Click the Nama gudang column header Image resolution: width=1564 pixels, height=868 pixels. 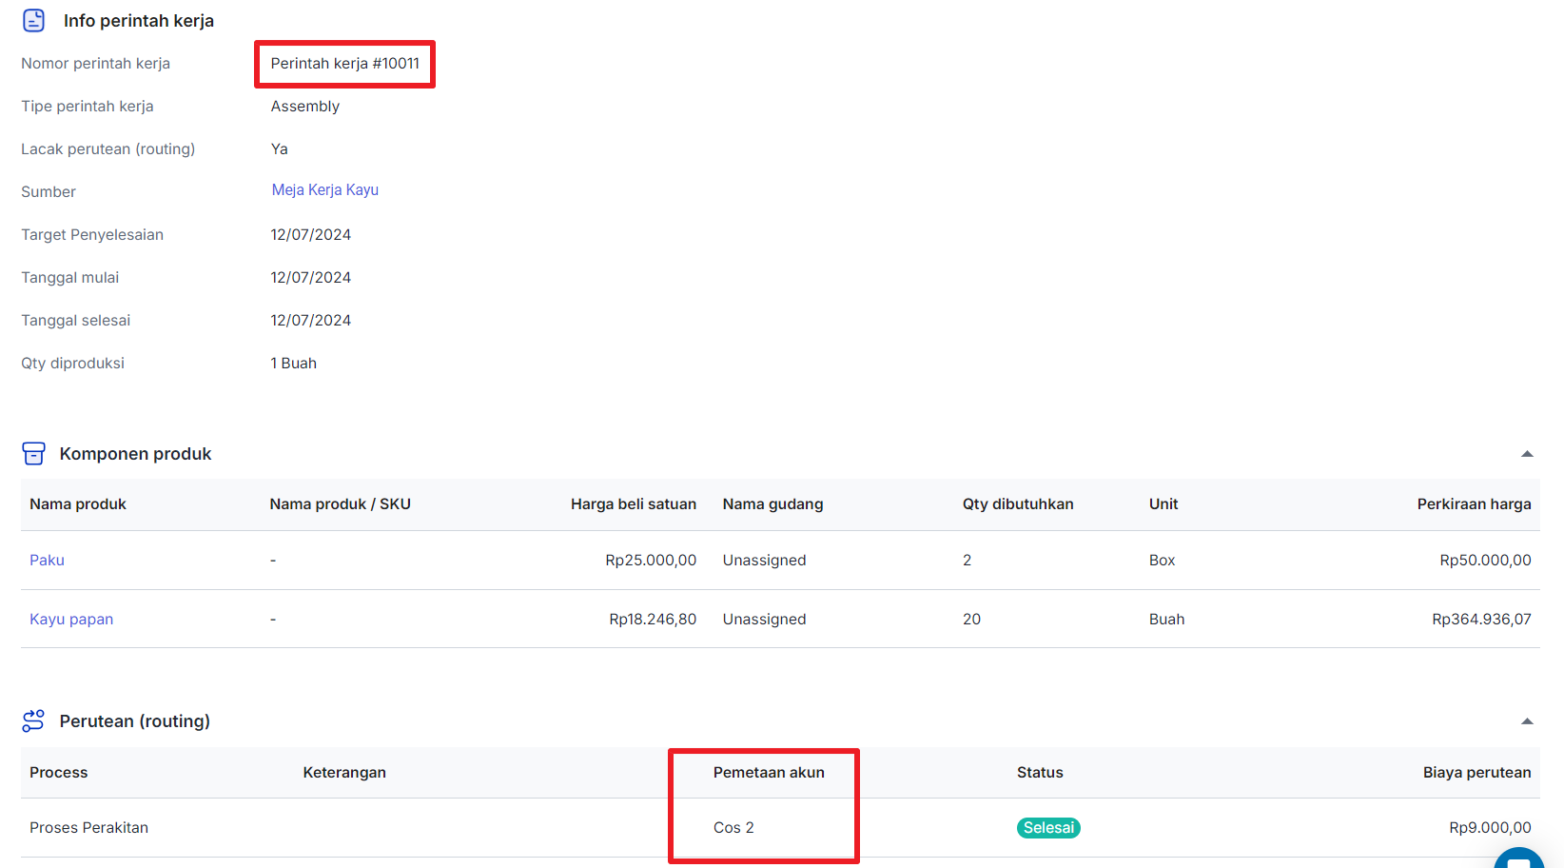772,504
